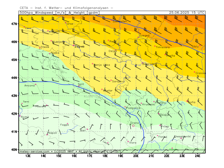The height and width of the screenshot is (168, 224).
Task: Click the Prilep city label
Action: (x=165, y=127)
